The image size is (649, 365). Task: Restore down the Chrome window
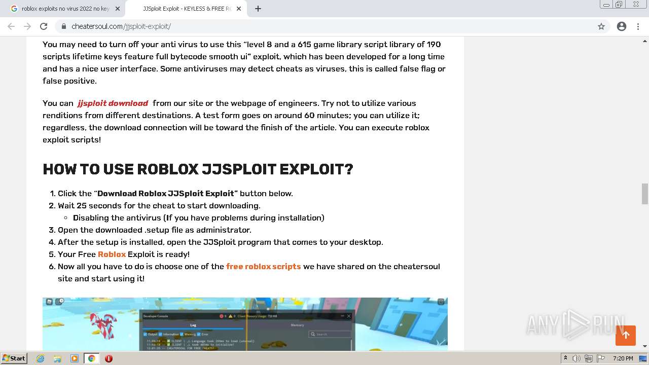(x=619, y=4)
